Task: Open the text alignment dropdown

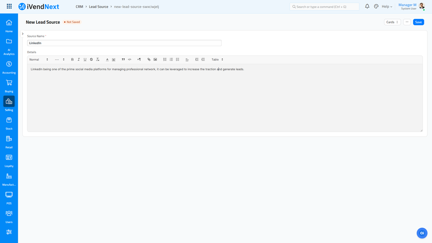Action: click(x=187, y=59)
